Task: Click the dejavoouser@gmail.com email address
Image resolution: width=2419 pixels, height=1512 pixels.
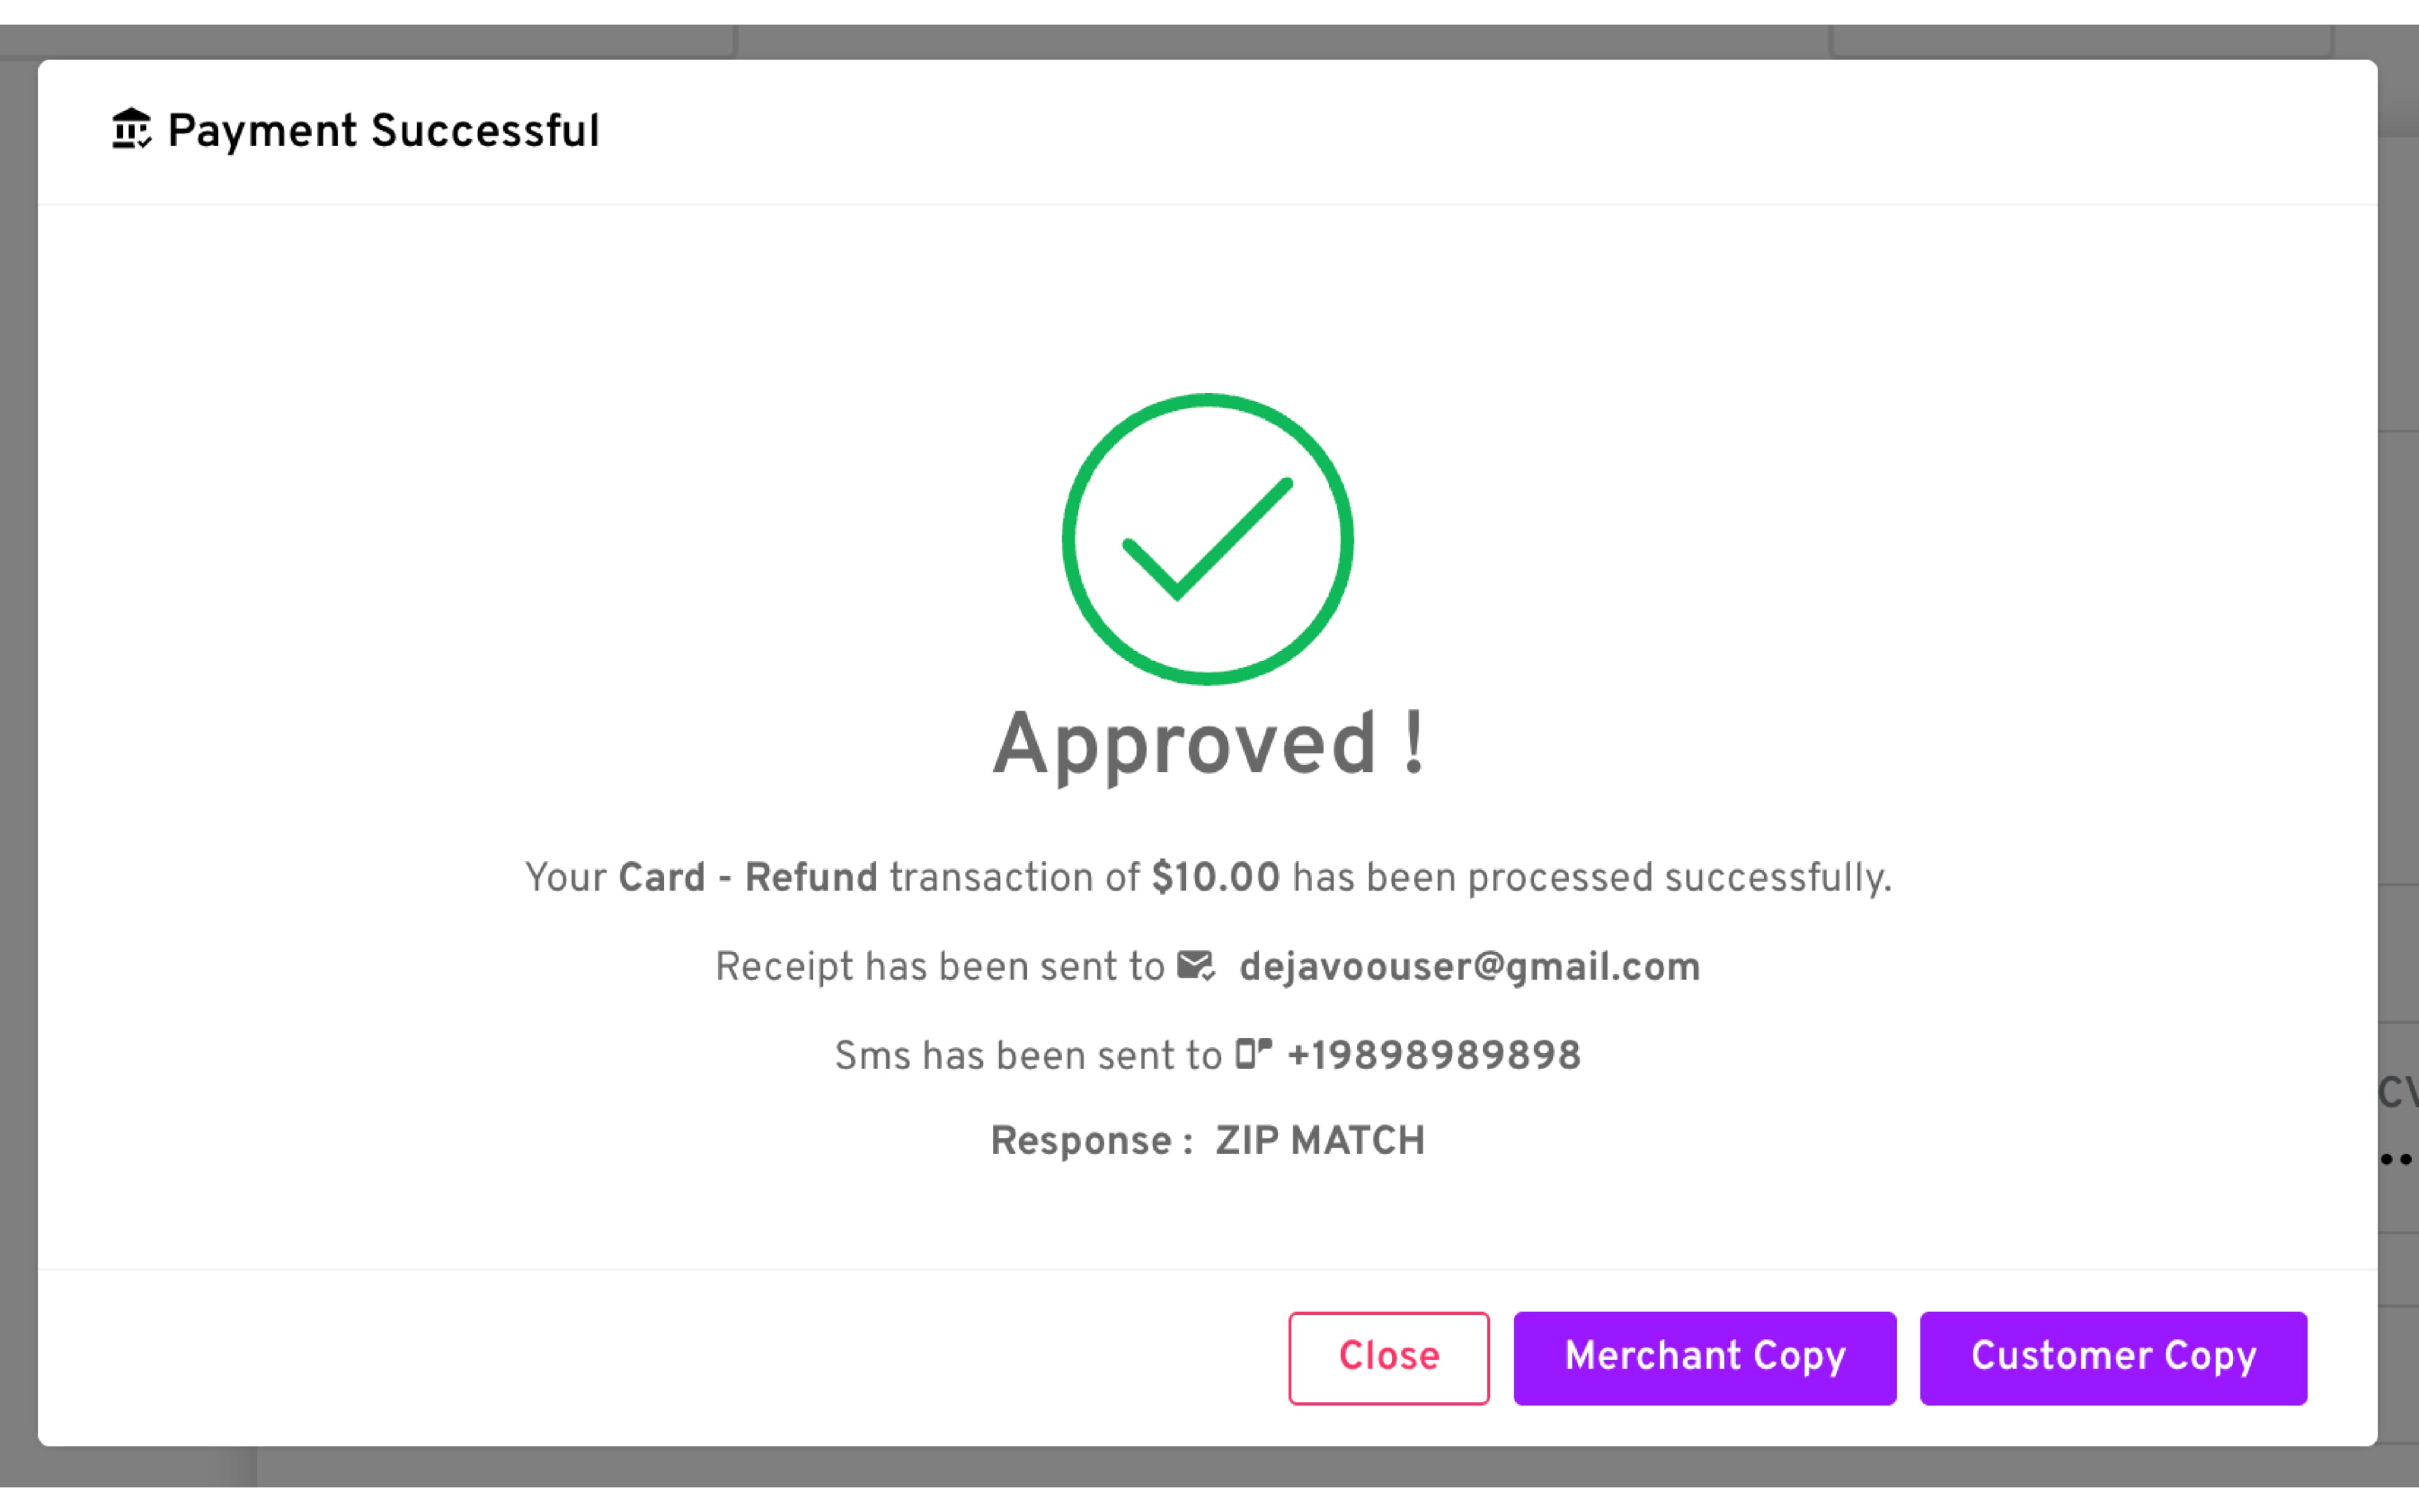Action: coord(1468,967)
